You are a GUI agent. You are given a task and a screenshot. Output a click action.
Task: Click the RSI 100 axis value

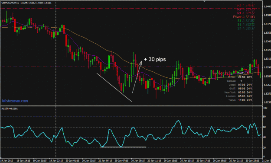(265, 108)
